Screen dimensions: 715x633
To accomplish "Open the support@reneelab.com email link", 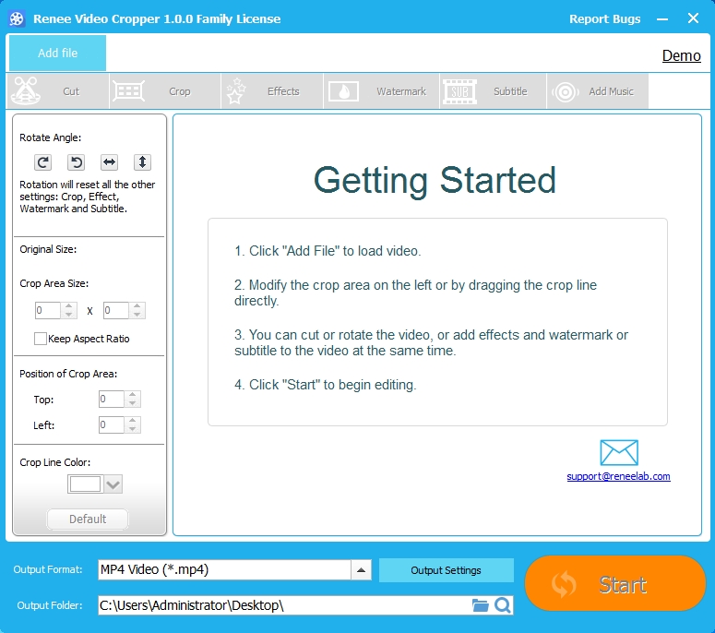I will [x=618, y=477].
